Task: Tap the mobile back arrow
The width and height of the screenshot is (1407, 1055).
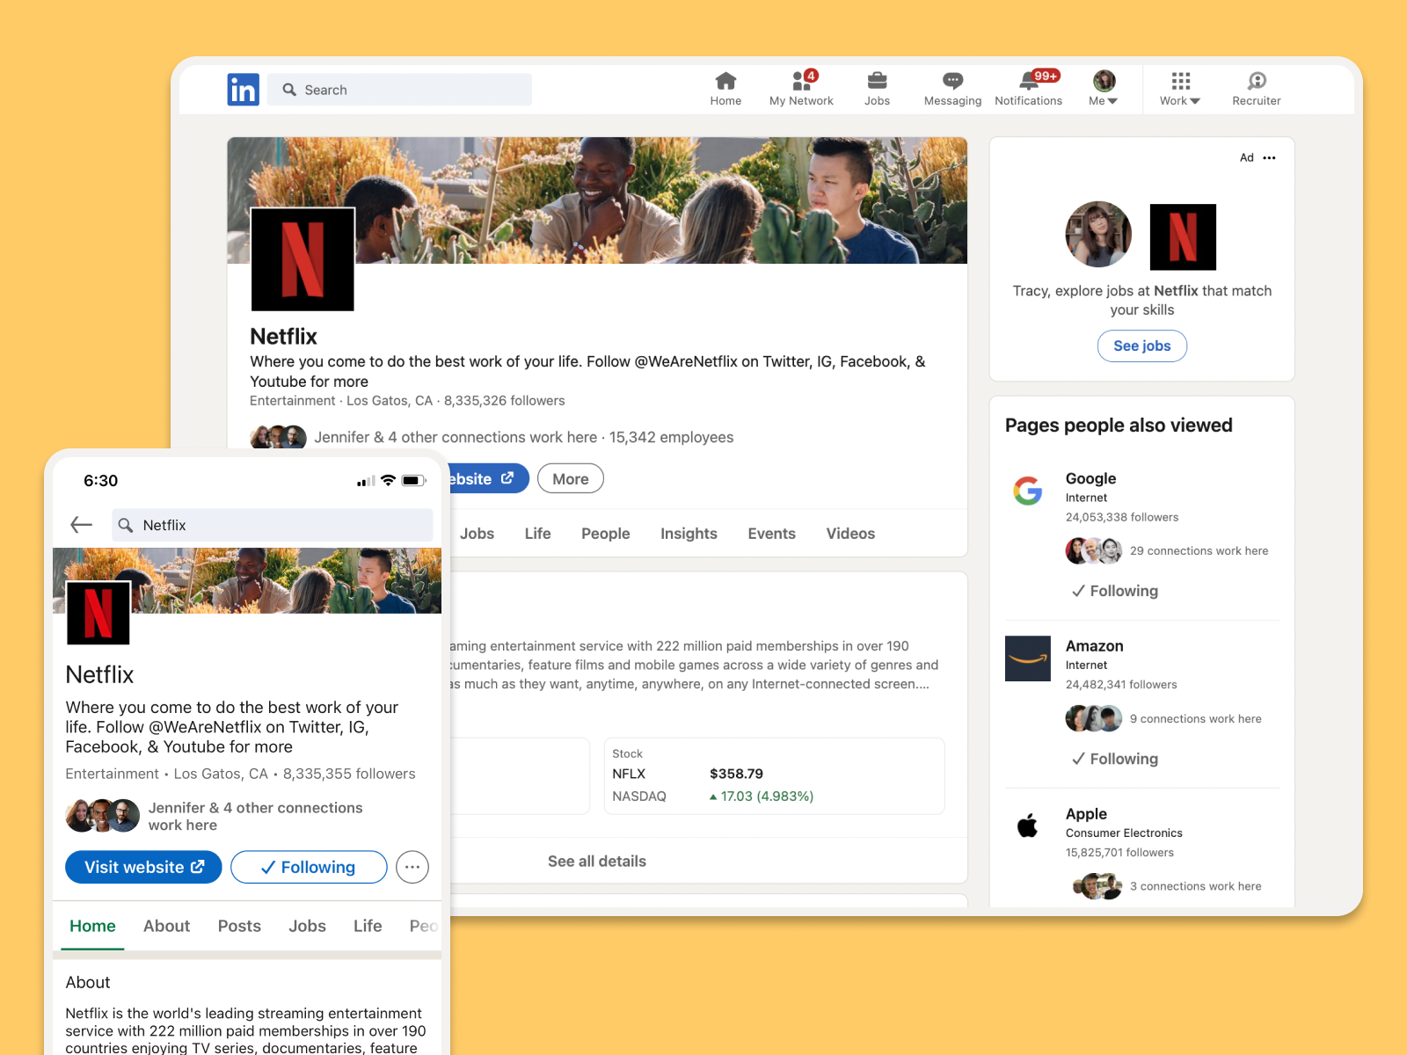Action: pyautogui.click(x=81, y=525)
